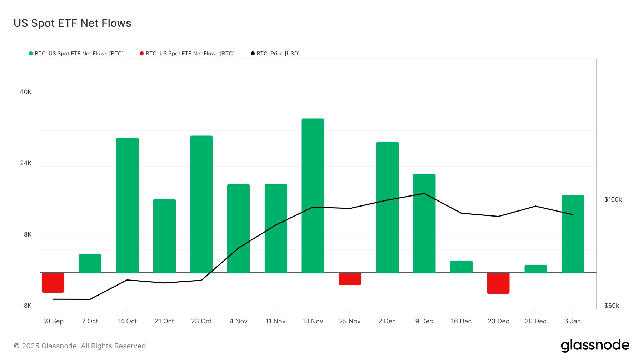Viewport: 643px width, 362px height.
Task: Toggle the red BTC Net Flows legend label
Action: click(x=190, y=54)
